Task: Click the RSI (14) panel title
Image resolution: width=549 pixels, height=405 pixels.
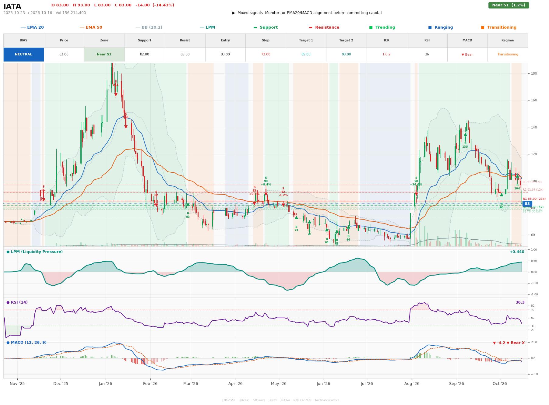Action: [17, 302]
